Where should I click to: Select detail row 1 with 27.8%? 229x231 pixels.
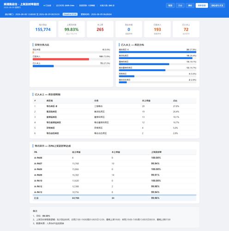coord(114,106)
